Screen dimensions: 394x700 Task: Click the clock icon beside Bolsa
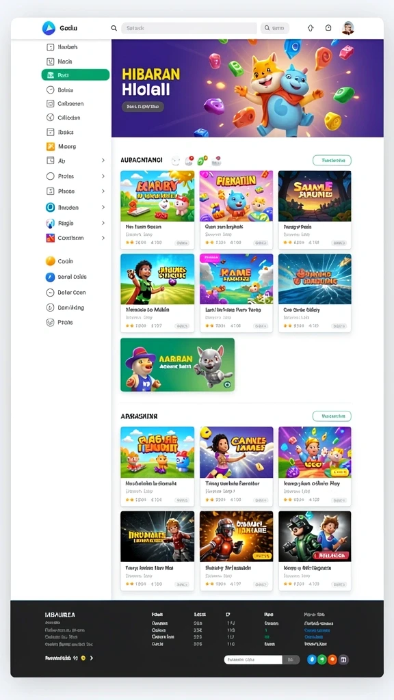click(x=50, y=90)
